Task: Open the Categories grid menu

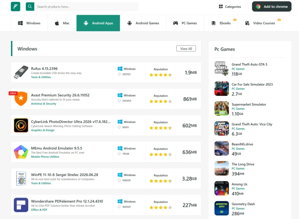Action: pyautogui.click(x=230, y=6)
